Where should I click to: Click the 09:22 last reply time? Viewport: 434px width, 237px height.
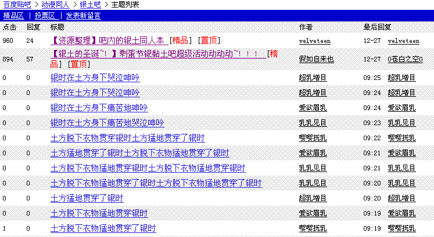(372, 138)
